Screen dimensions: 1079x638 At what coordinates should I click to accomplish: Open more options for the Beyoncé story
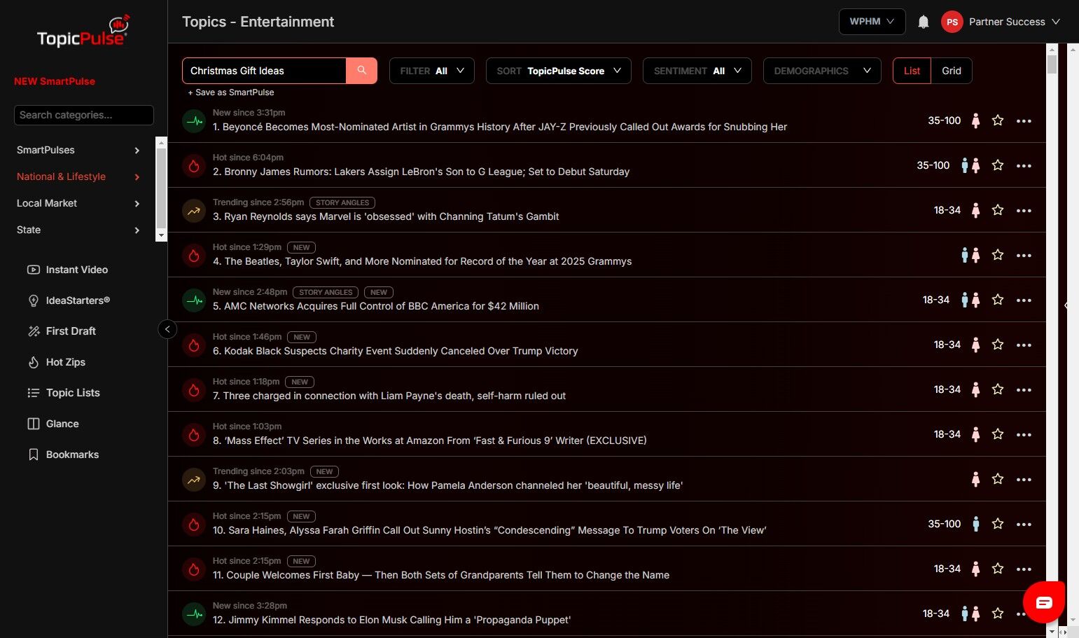[1024, 121]
